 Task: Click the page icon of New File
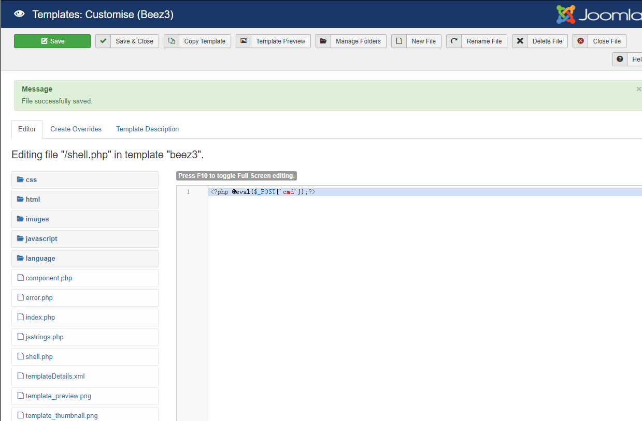[x=400, y=41]
